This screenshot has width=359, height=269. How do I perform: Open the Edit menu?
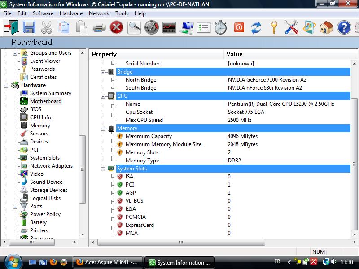pyautogui.click(x=22, y=13)
